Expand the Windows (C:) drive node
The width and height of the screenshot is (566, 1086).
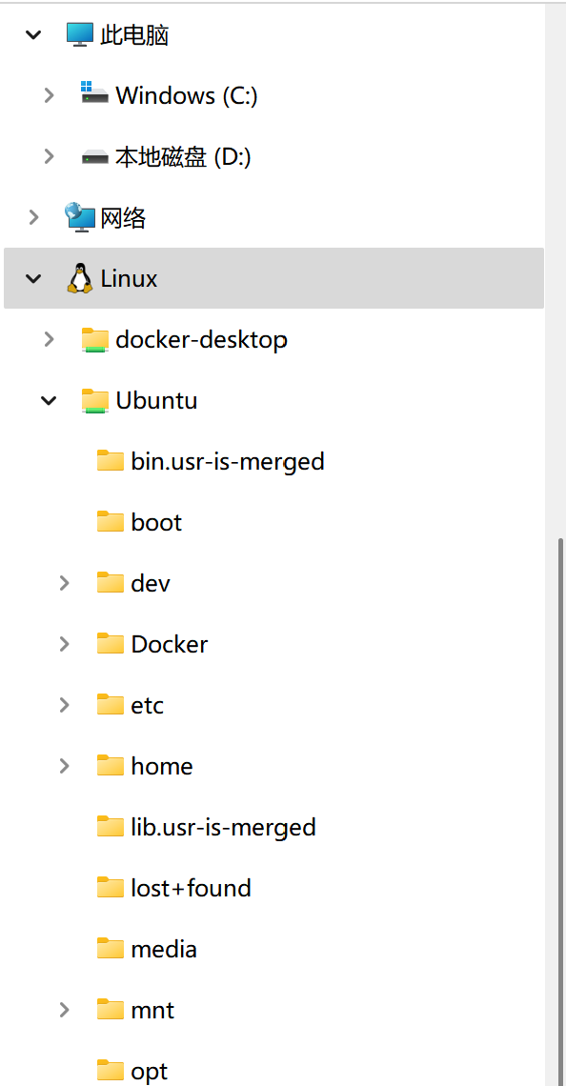click(49, 94)
